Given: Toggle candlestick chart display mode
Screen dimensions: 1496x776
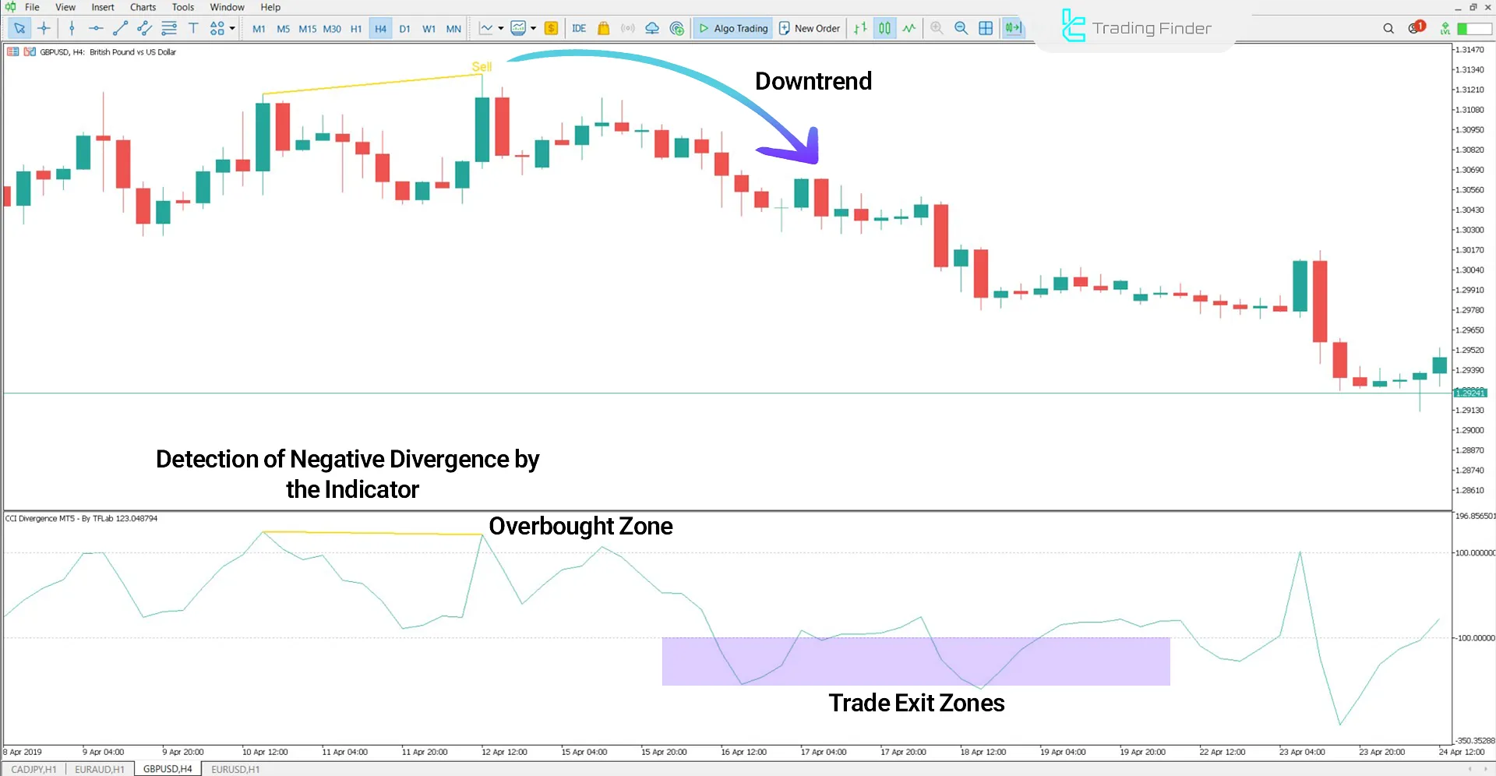Looking at the screenshot, I should [884, 28].
